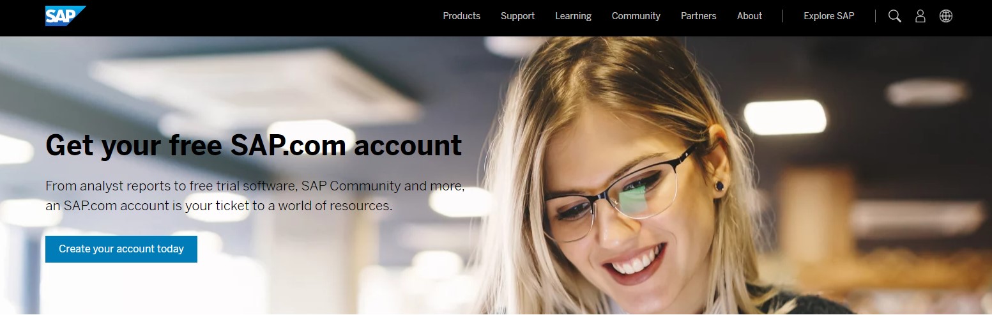This screenshot has height=315, width=992.
Task: Select the globe country/language icon
Action: pos(946,16)
